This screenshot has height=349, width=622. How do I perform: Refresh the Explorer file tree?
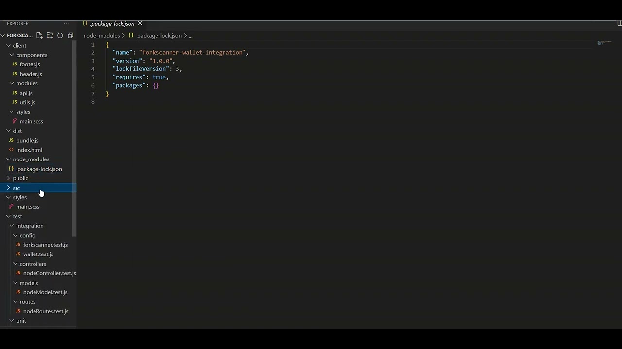[60, 35]
